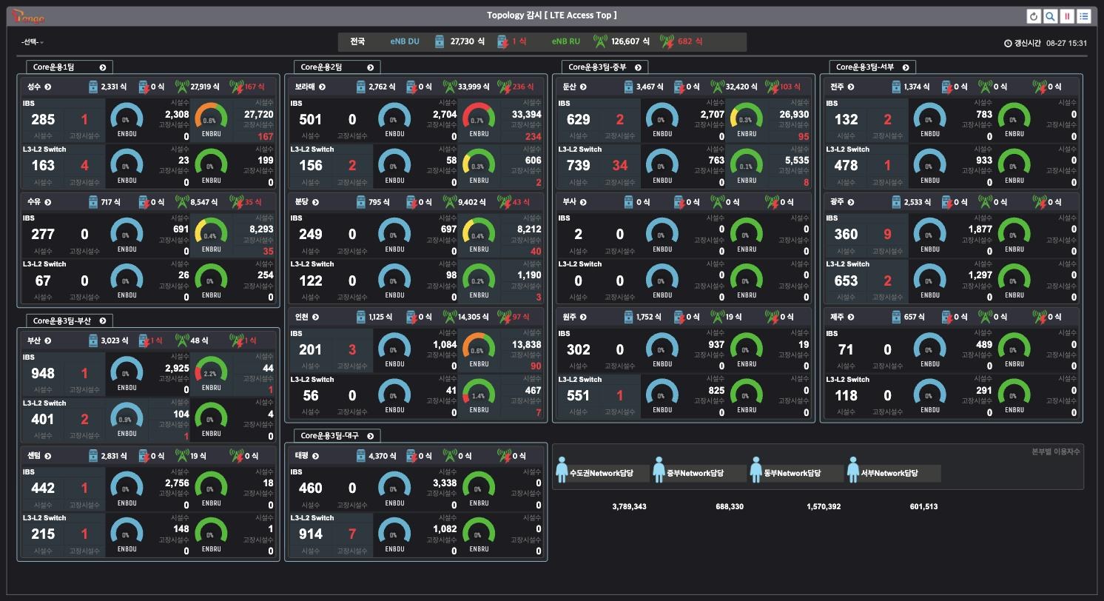The height and width of the screenshot is (601, 1104).
Task: Pause auto-refresh with the red pause icon
Action: point(1067,16)
